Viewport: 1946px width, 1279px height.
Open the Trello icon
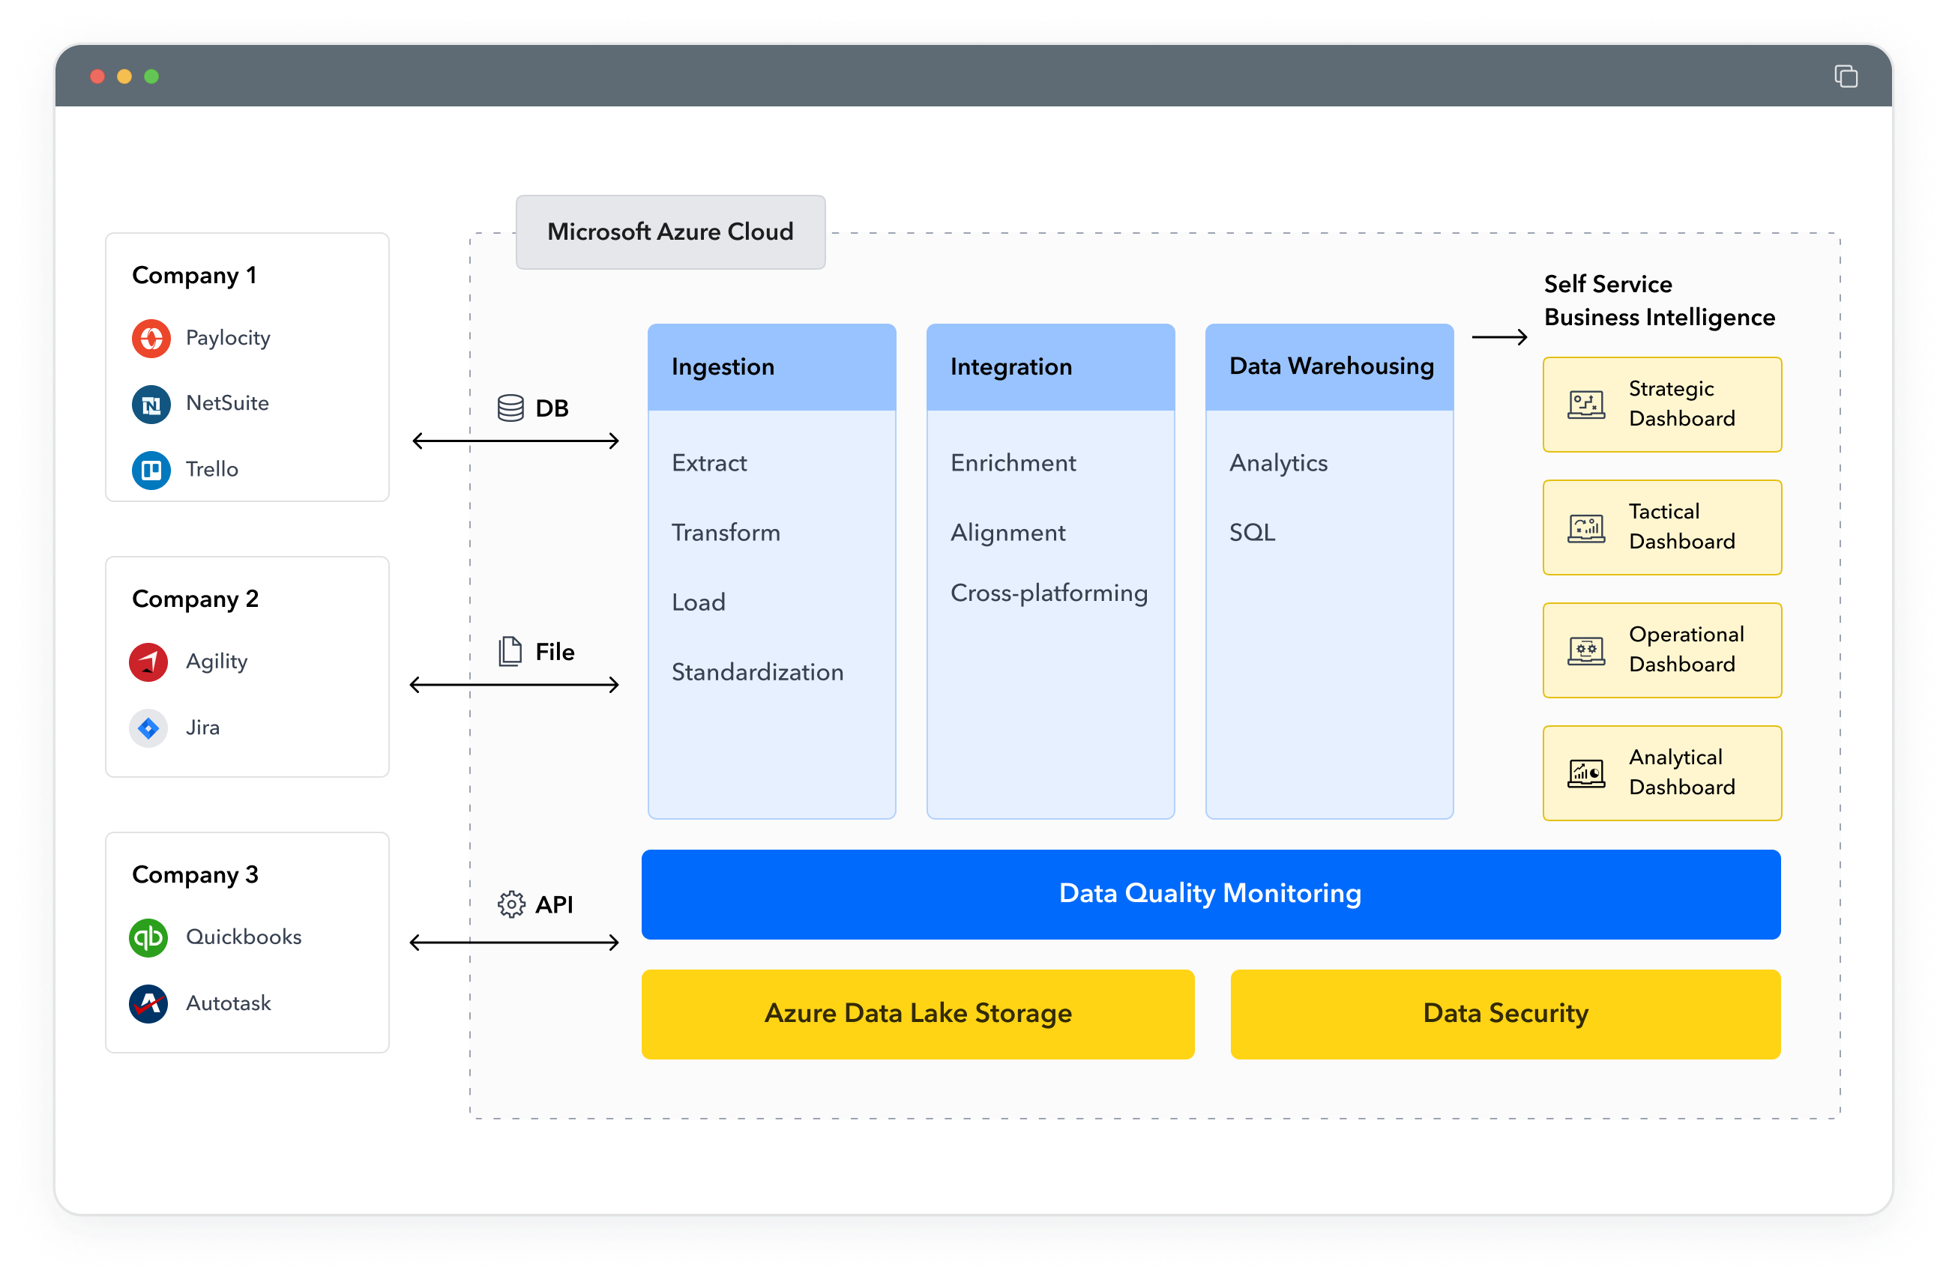click(151, 470)
